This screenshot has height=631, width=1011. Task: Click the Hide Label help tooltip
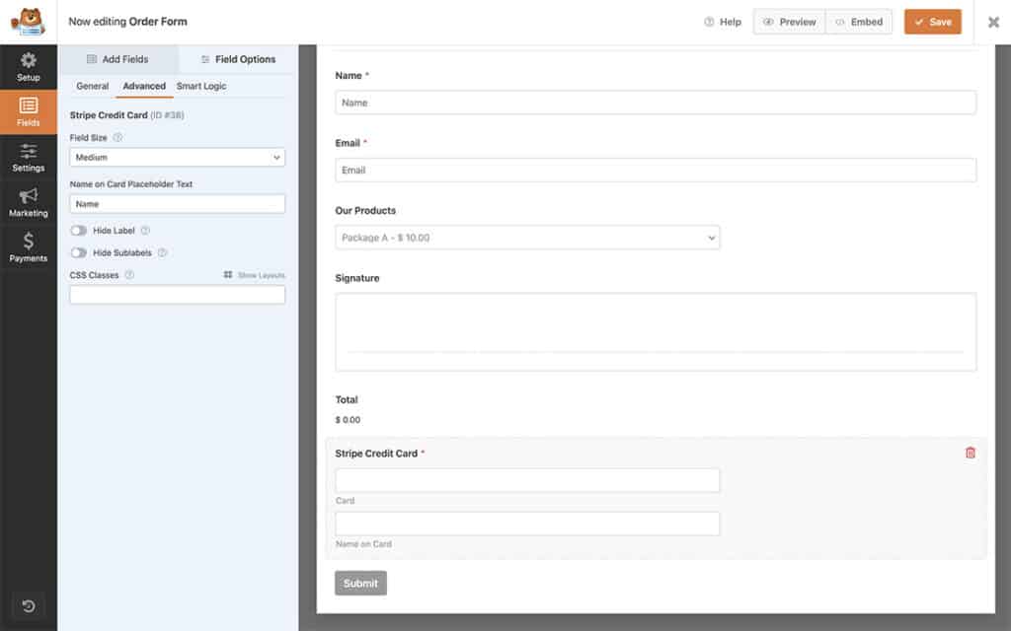tap(146, 230)
